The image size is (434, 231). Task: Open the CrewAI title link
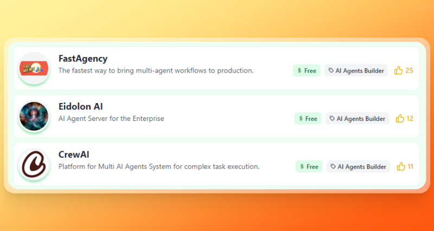tap(74, 155)
